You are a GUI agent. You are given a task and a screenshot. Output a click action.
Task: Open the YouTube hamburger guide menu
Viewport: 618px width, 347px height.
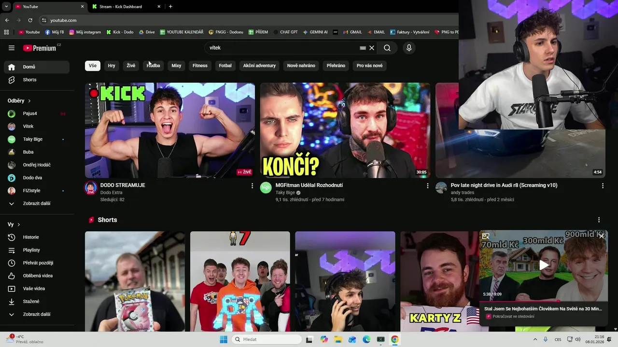pyautogui.click(x=12, y=48)
